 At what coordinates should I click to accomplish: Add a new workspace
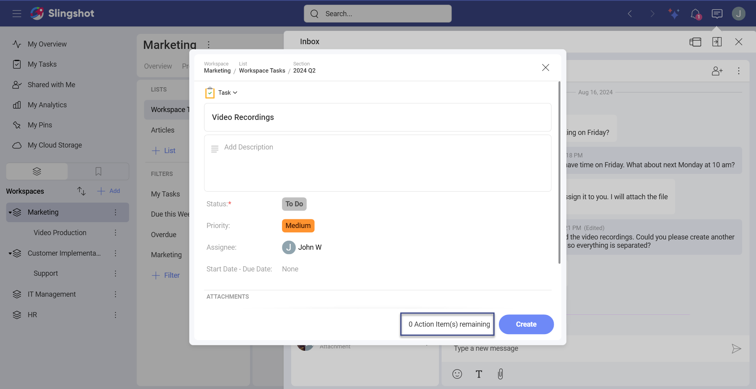(x=108, y=191)
